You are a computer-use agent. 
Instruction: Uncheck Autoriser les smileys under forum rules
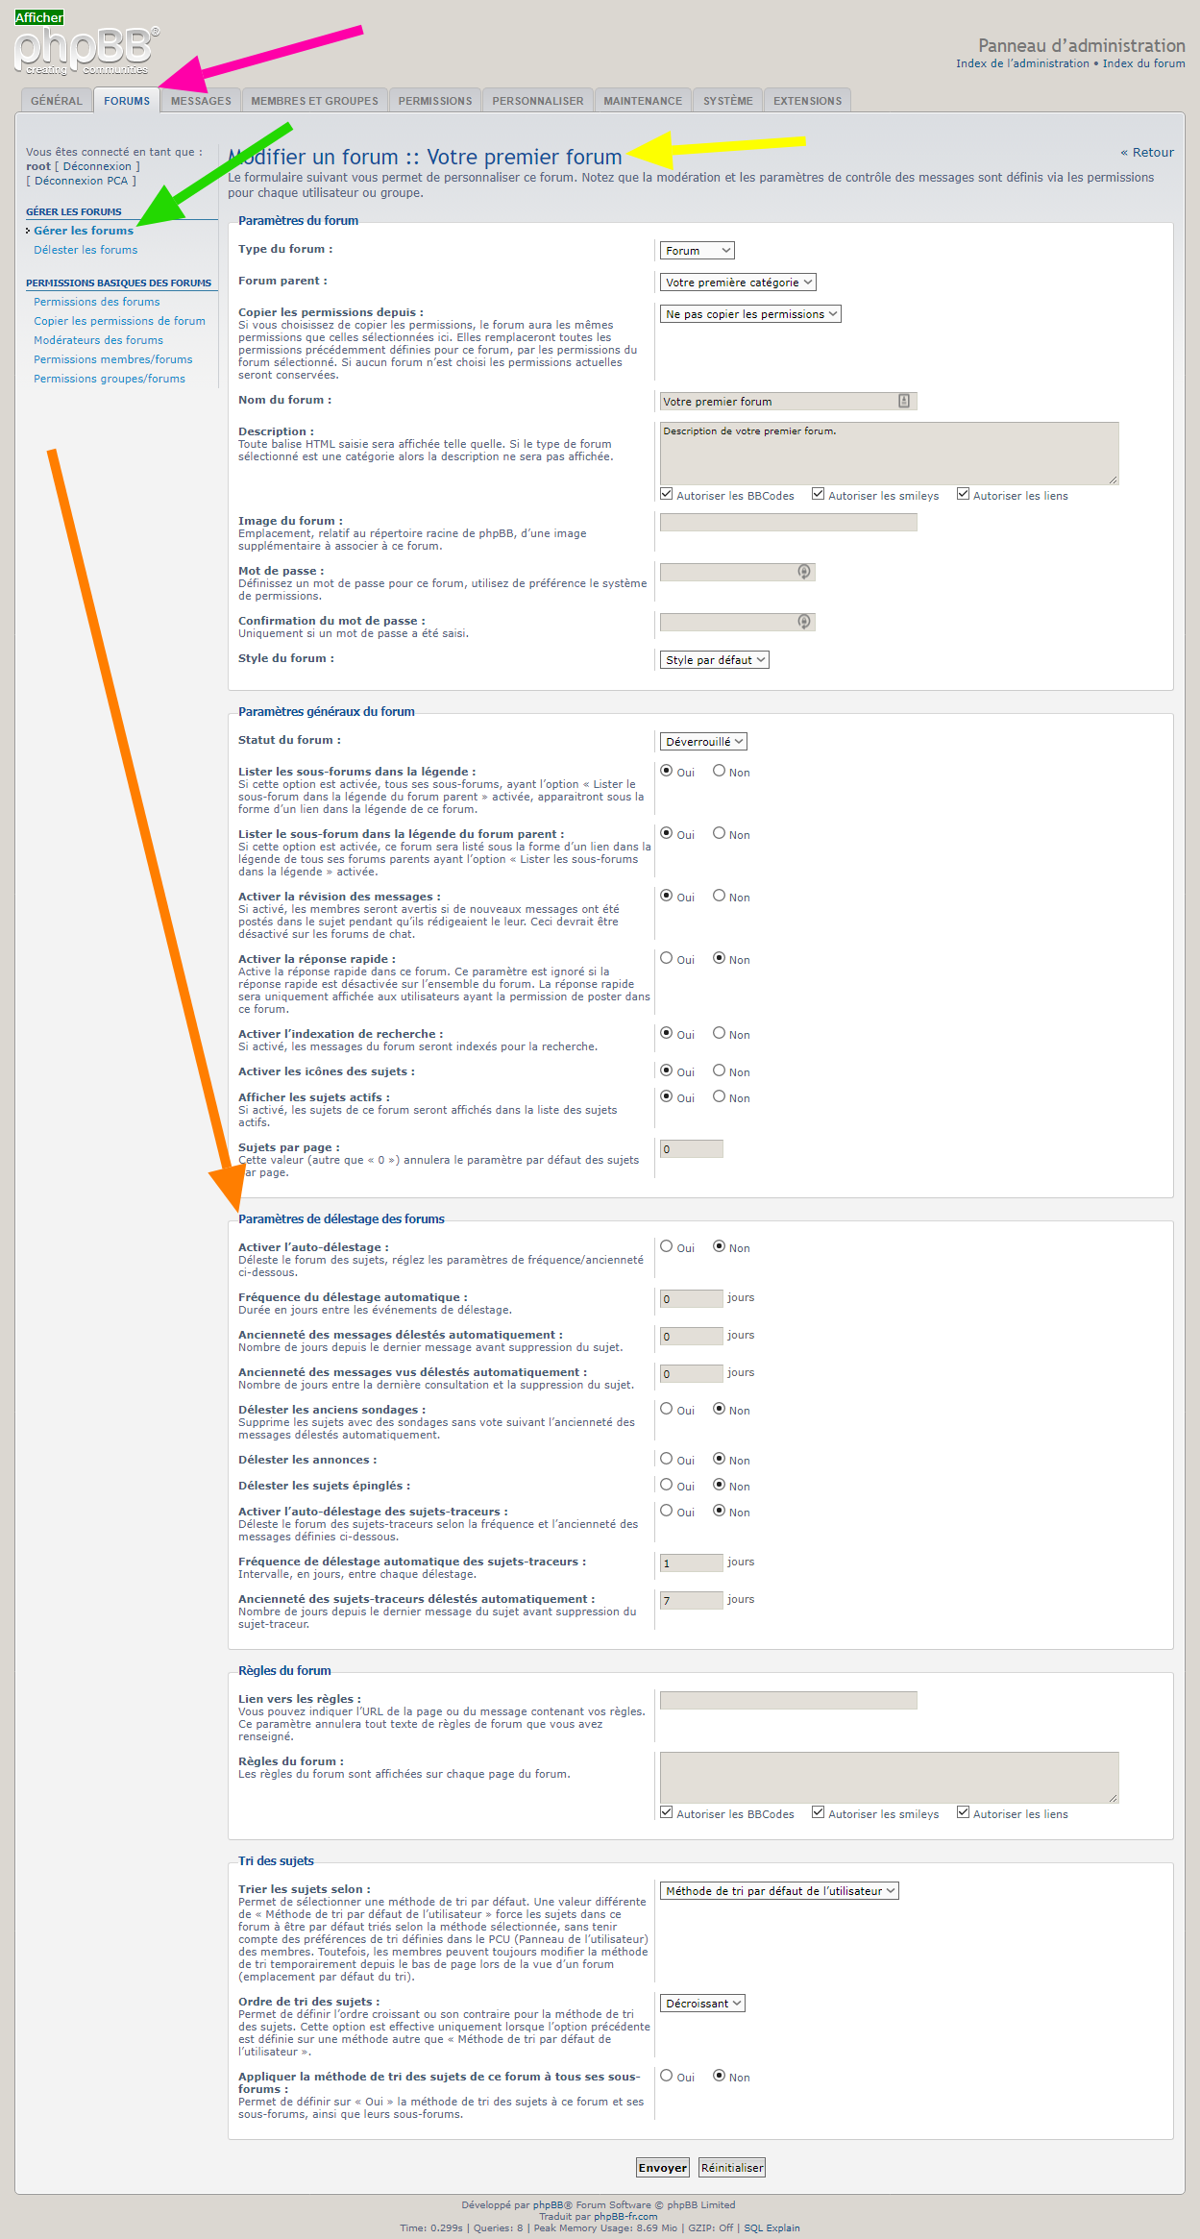tap(819, 1812)
